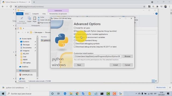172x96 pixels.
Task: Open File Explorer help icon
Action: tap(156, 14)
